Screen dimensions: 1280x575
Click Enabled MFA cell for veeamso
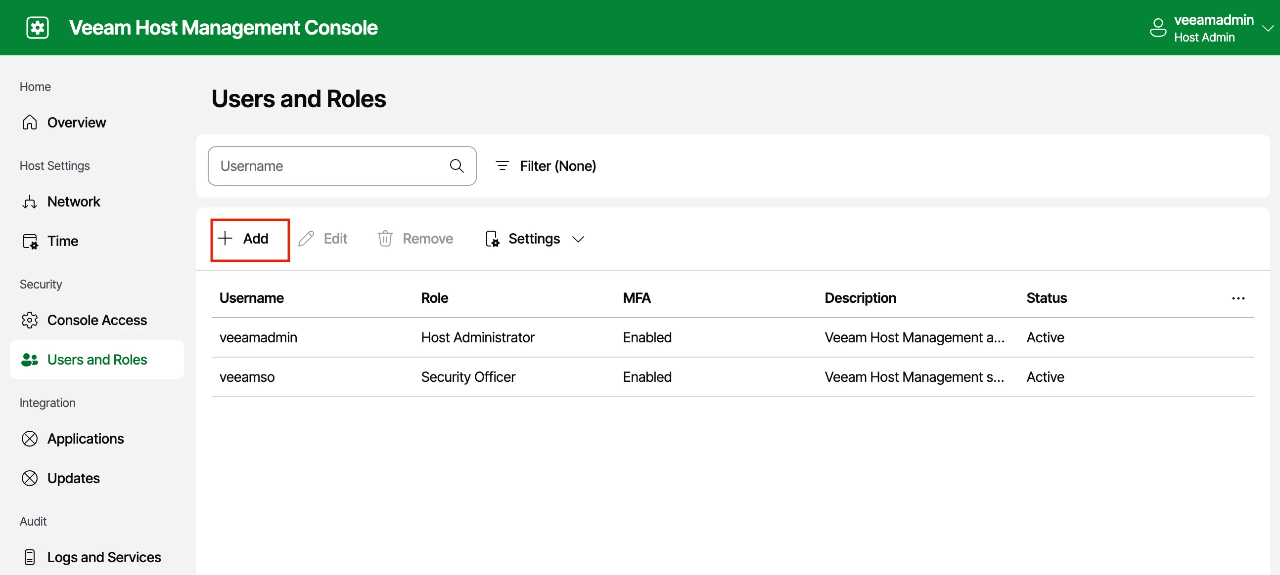[x=647, y=377]
